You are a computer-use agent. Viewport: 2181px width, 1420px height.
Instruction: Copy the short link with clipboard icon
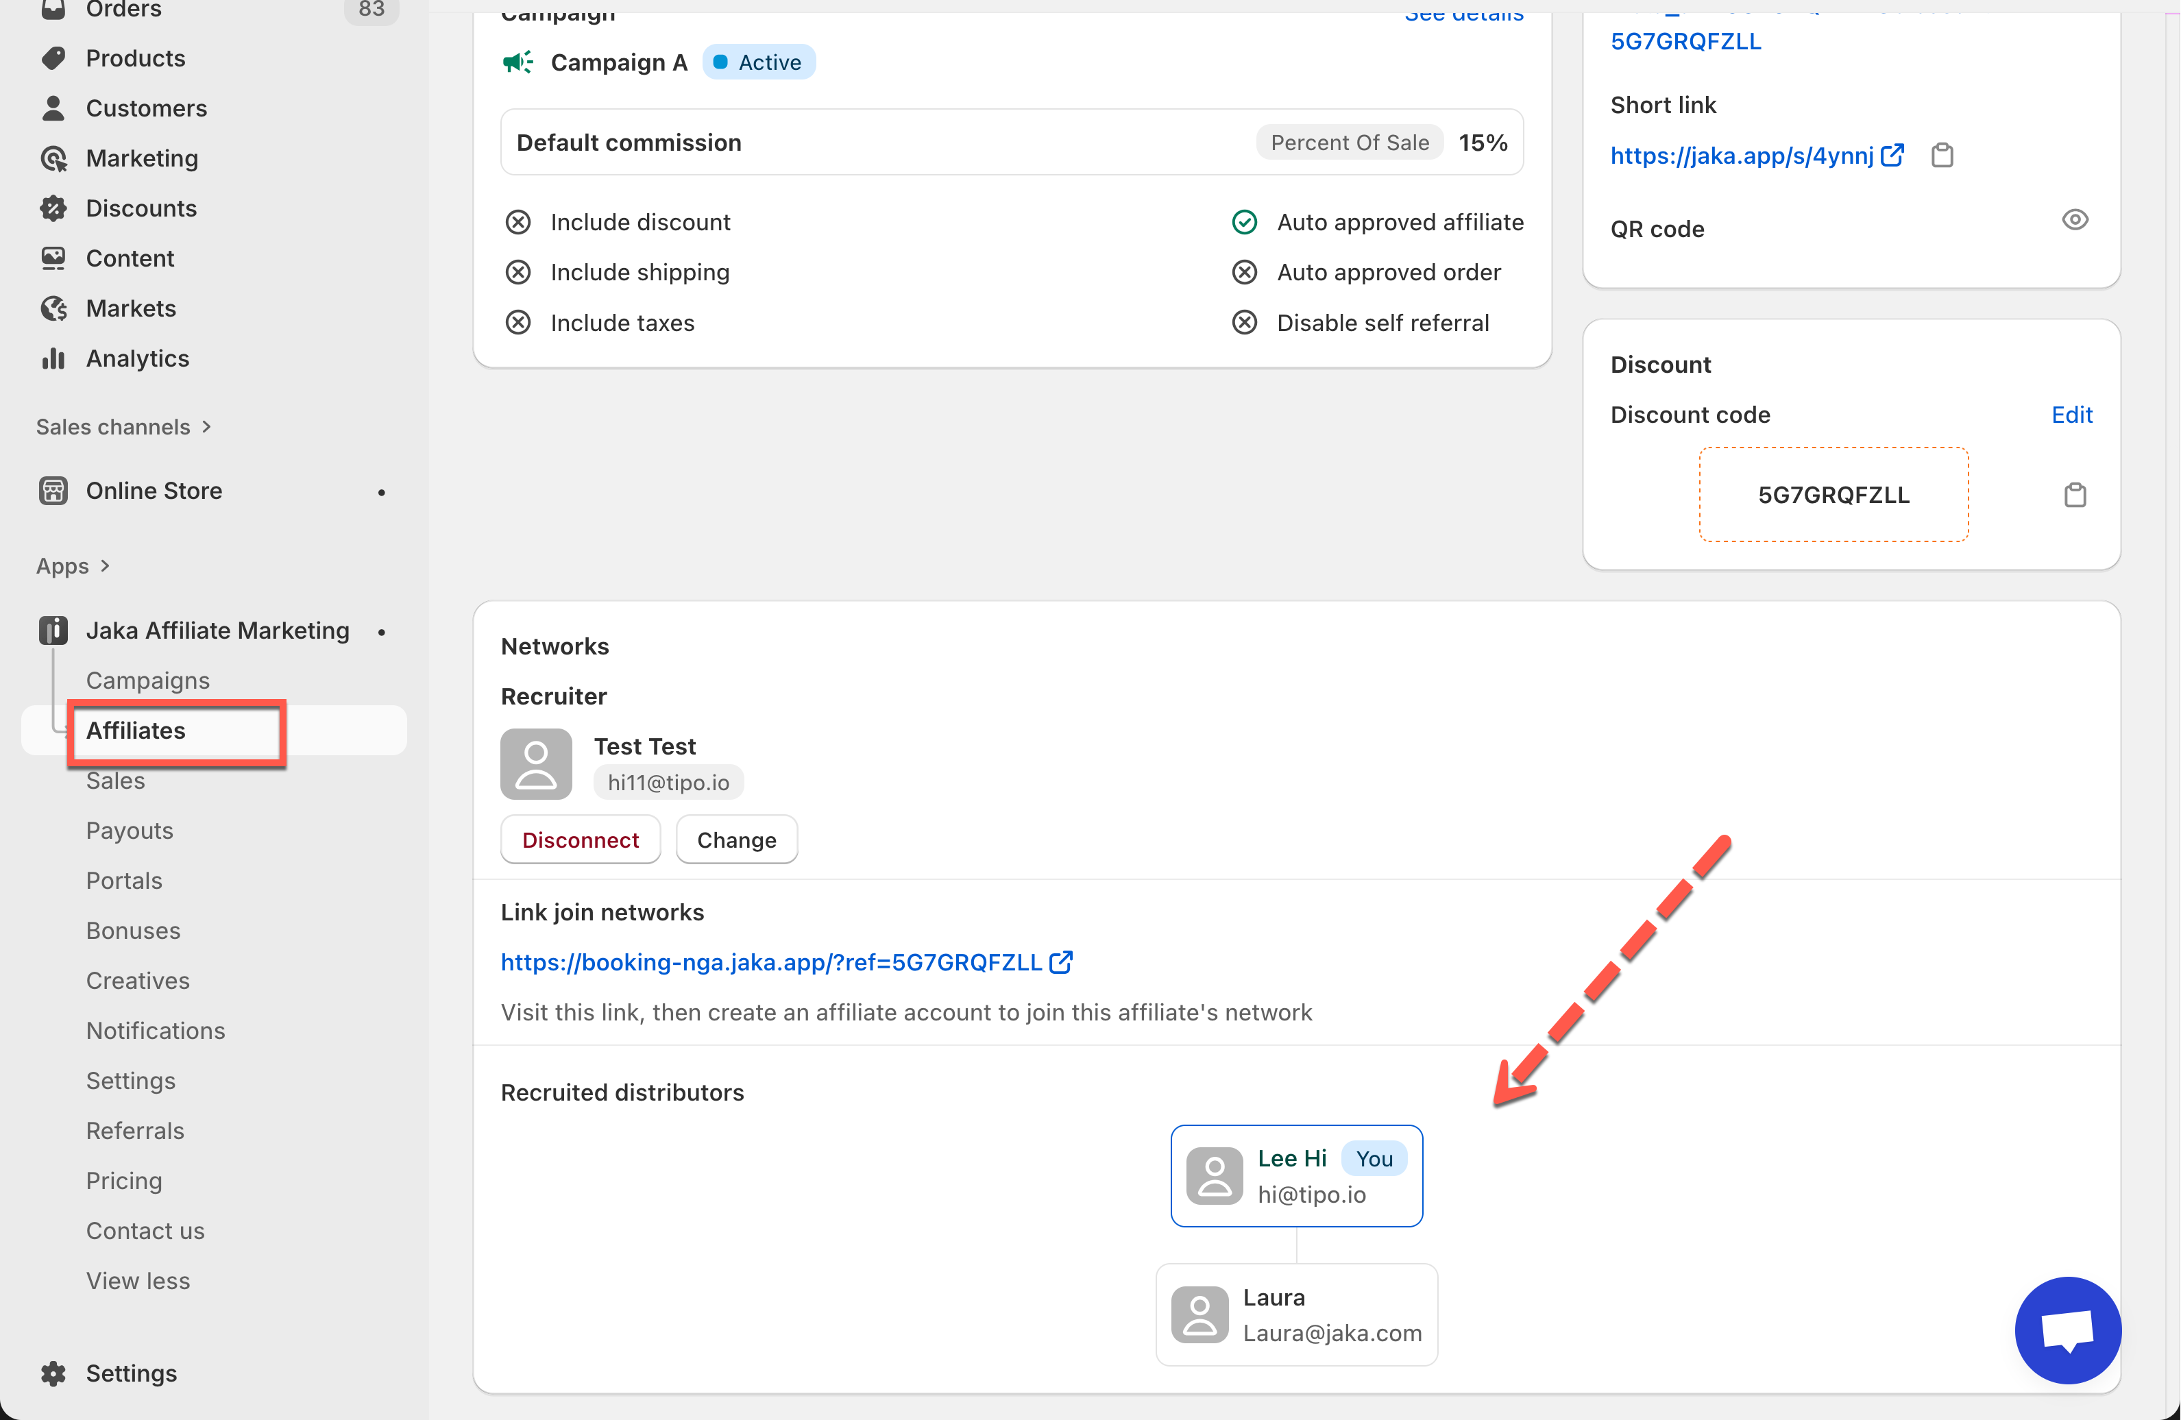click(x=1942, y=156)
